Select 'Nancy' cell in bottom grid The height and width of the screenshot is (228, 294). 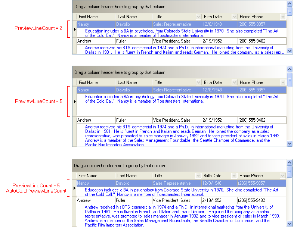click(96, 183)
